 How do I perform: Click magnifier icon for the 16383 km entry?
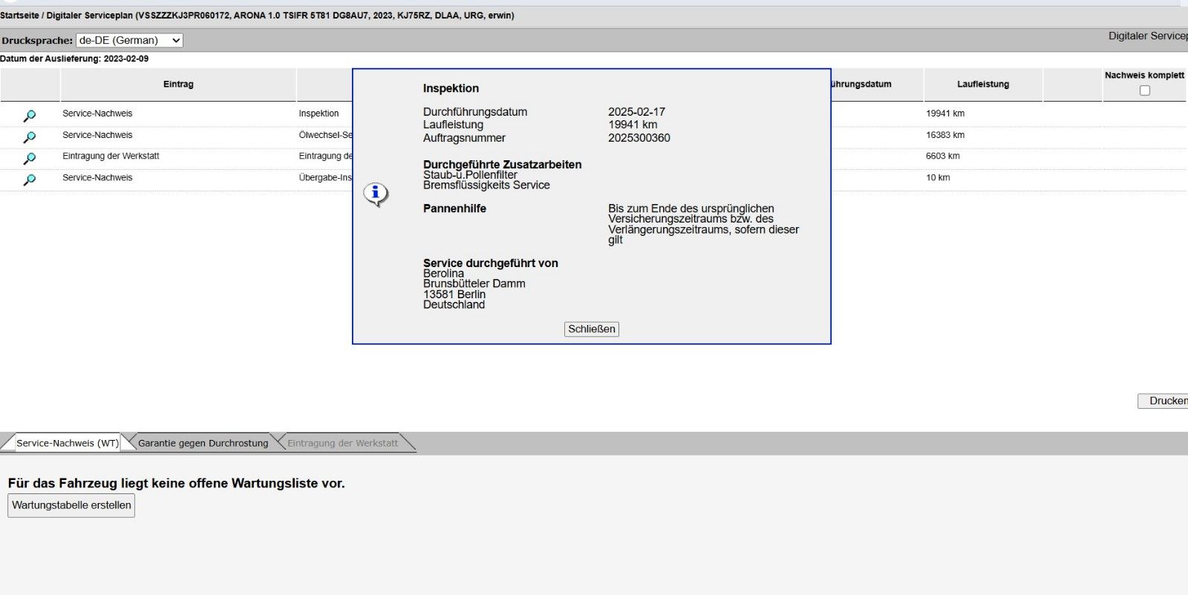30,137
